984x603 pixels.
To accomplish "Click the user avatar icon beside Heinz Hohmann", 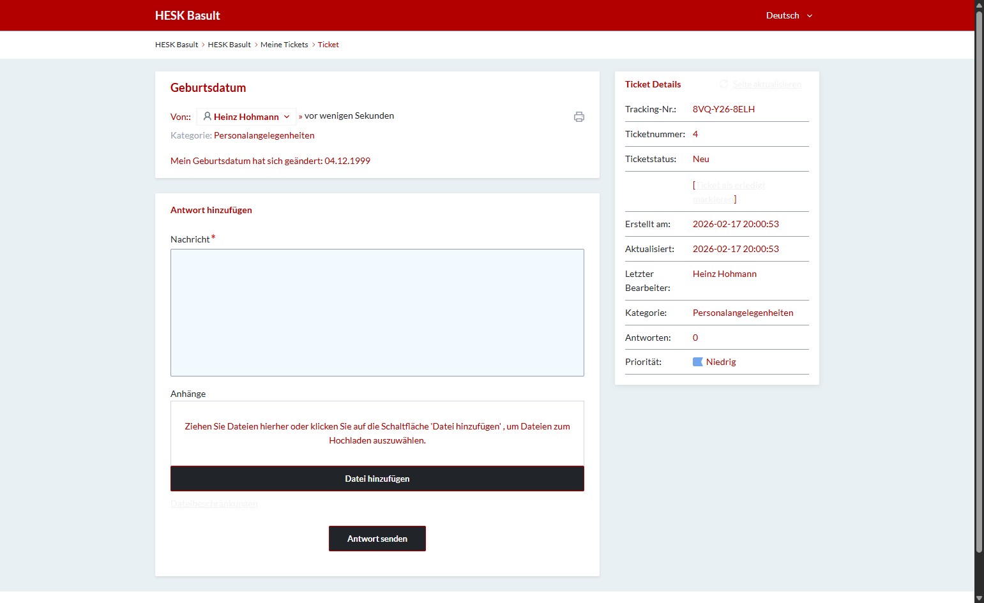I will point(207,116).
